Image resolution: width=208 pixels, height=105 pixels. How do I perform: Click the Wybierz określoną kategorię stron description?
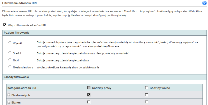(x=68, y=67)
